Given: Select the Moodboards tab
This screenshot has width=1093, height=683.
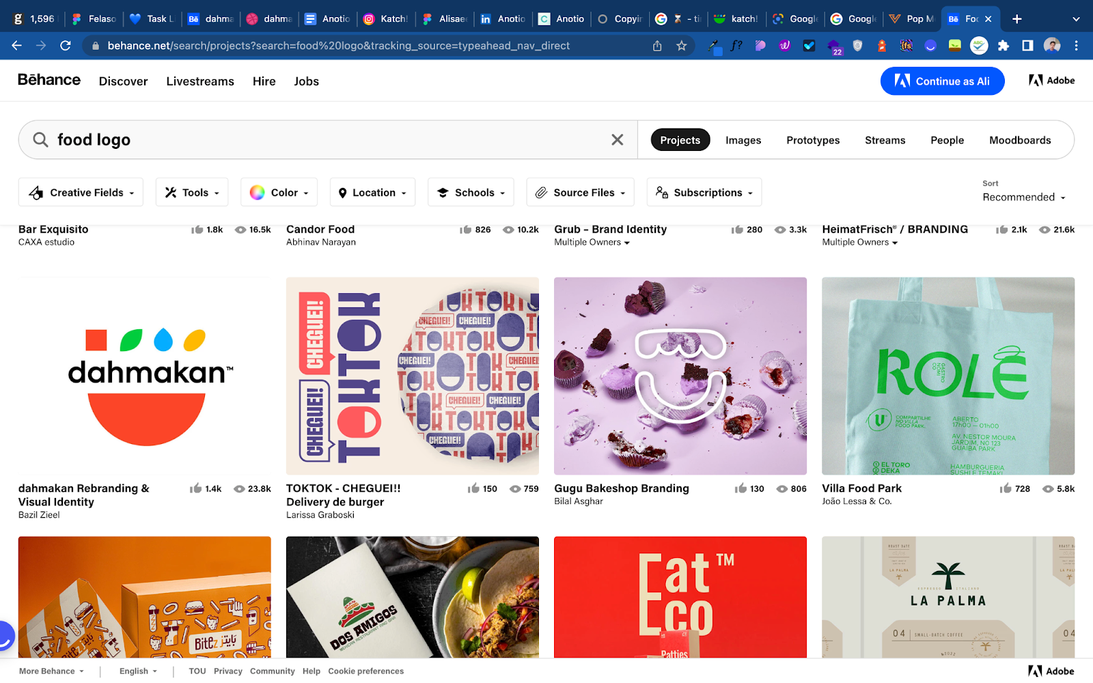Looking at the screenshot, I should (x=1019, y=140).
